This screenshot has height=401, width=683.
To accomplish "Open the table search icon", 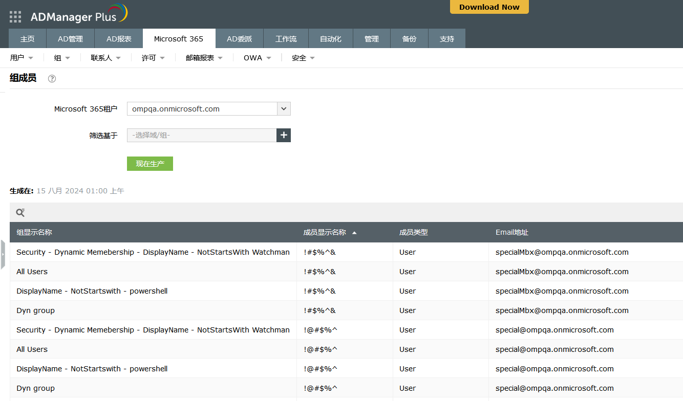I will pyautogui.click(x=20, y=213).
